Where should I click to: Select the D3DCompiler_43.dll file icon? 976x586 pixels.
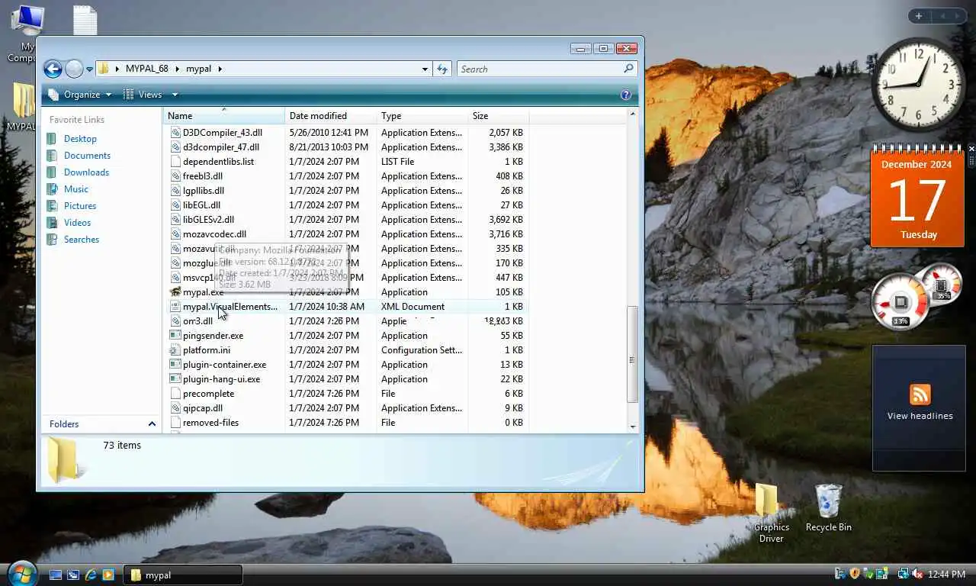(x=175, y=133)
